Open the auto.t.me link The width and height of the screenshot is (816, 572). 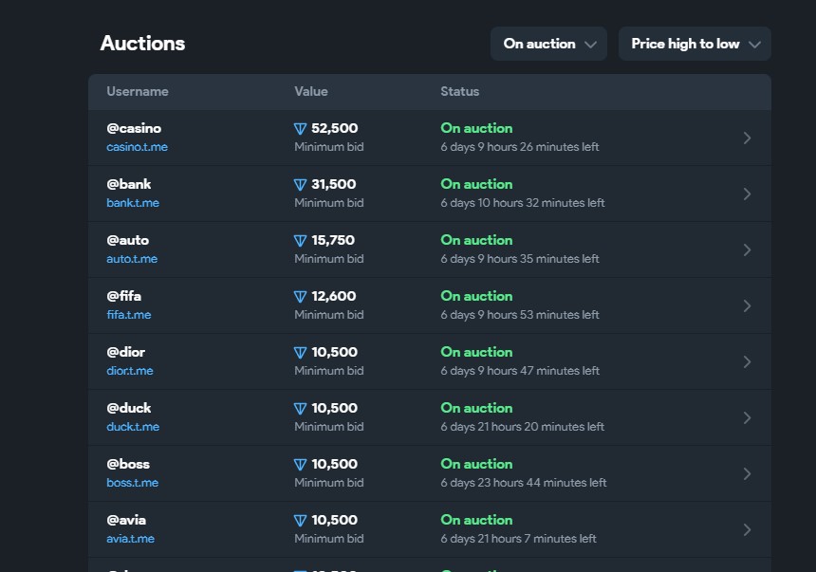[x=132, y=259]
